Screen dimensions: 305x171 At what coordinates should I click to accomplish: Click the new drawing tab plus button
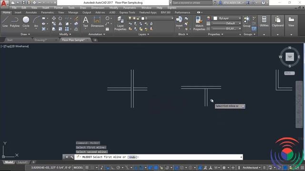pos(95,40)
